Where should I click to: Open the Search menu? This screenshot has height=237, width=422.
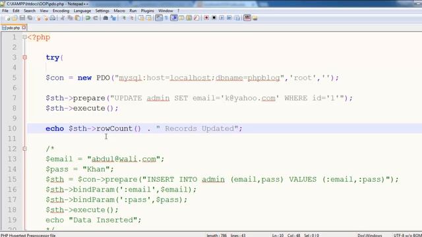(x=30, y=11)
